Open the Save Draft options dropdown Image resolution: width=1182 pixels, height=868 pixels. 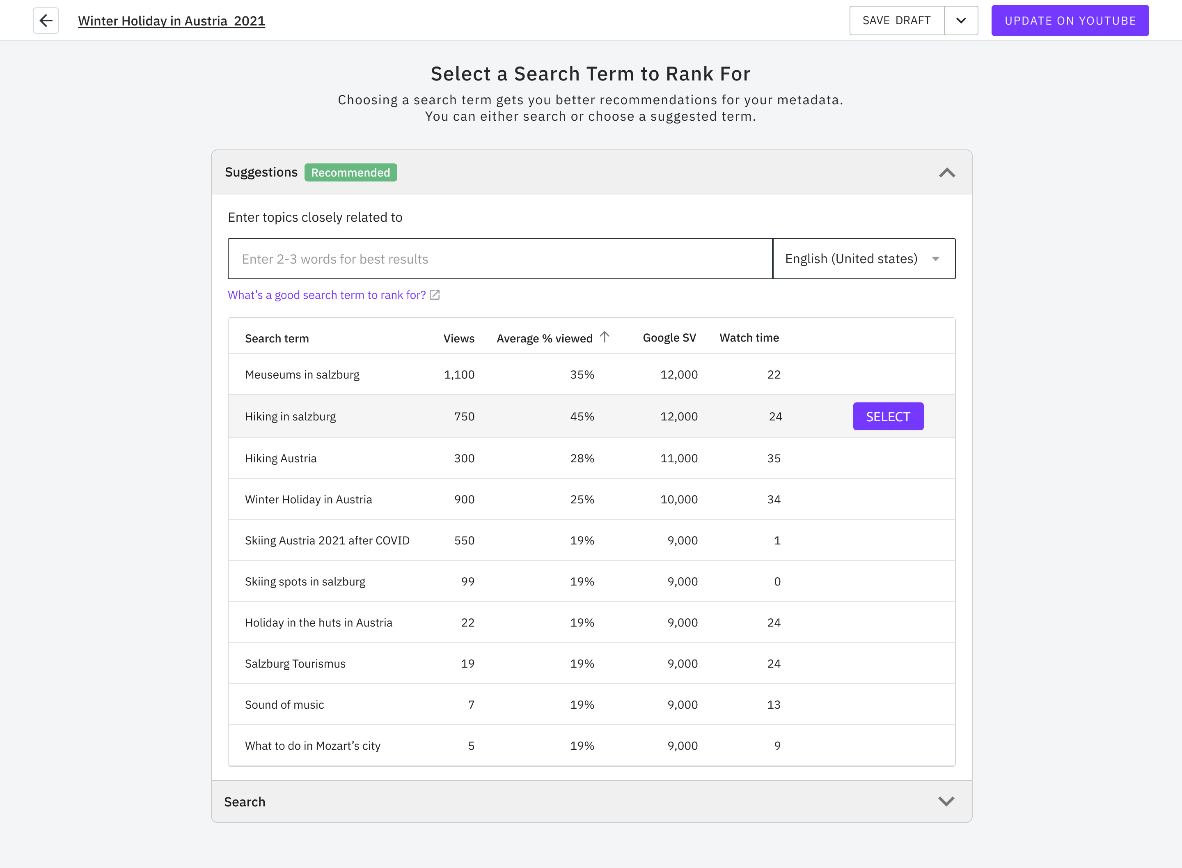(960, 20)
